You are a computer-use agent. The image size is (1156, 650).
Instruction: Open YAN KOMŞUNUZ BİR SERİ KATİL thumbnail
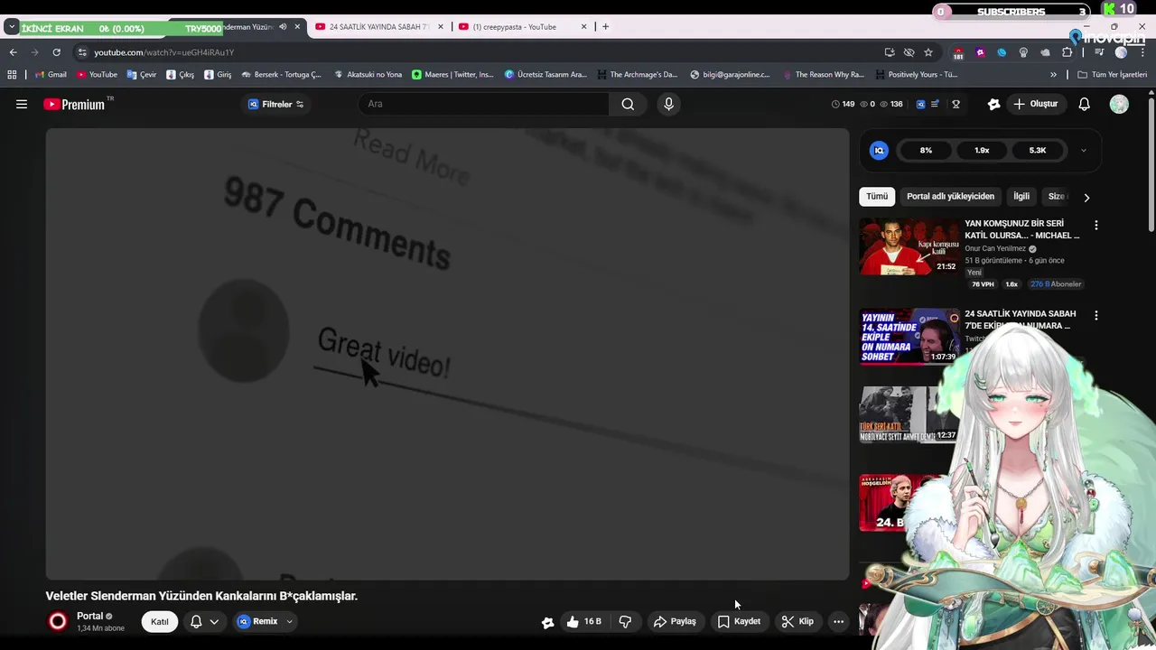coord(909,246)
